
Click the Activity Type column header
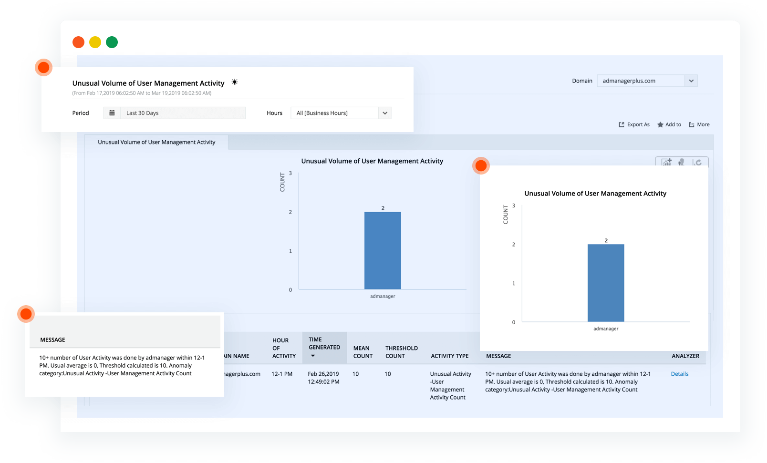(x=450, y=356)
